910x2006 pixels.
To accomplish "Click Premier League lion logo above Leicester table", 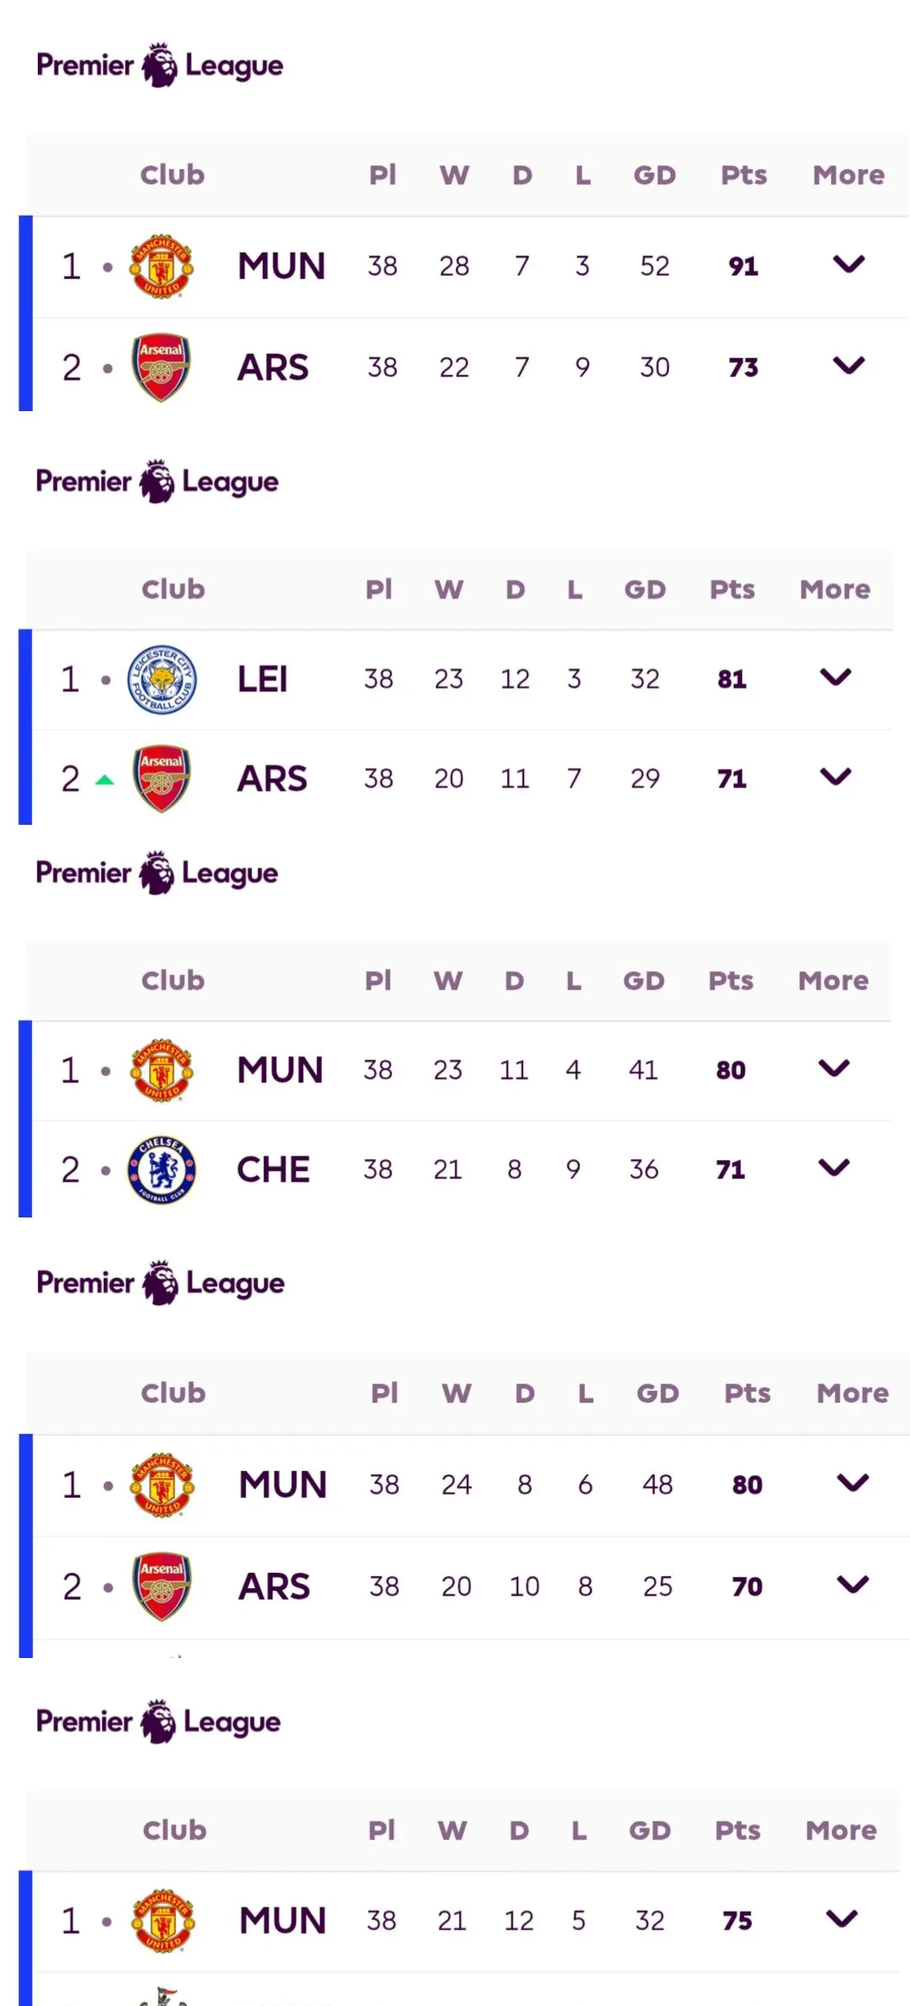I will [157, 482].
